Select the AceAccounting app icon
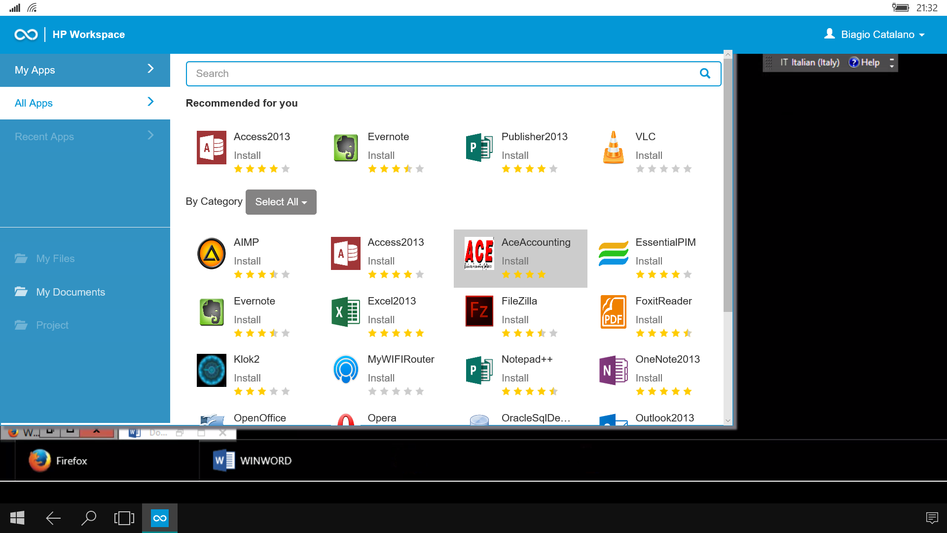The height and width of the screenshot is (533, 947). 479,253
